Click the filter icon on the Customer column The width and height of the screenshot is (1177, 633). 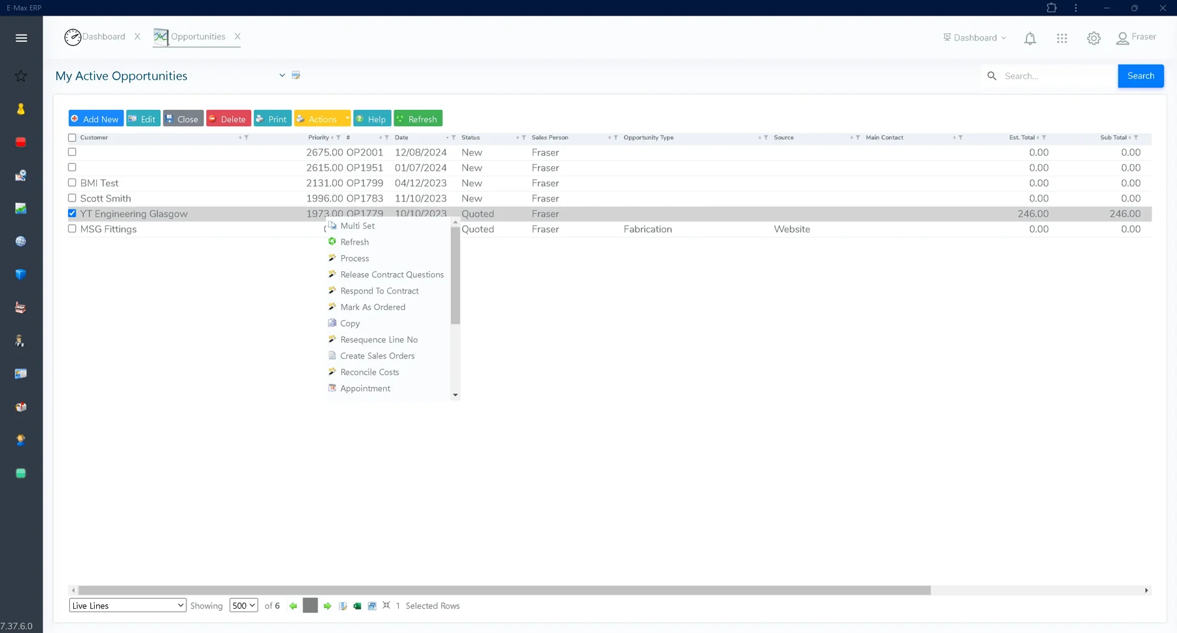click(x=247, y=138)
